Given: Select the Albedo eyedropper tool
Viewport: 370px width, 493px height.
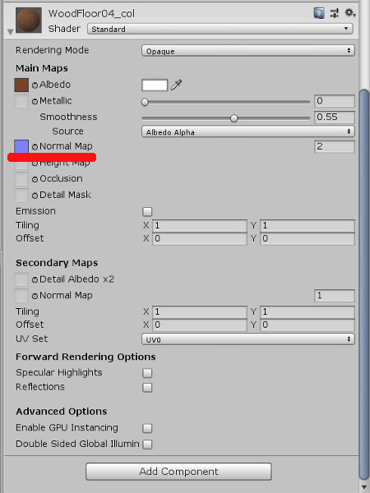Looking at the screenshot, I should (x=176, y=85).
